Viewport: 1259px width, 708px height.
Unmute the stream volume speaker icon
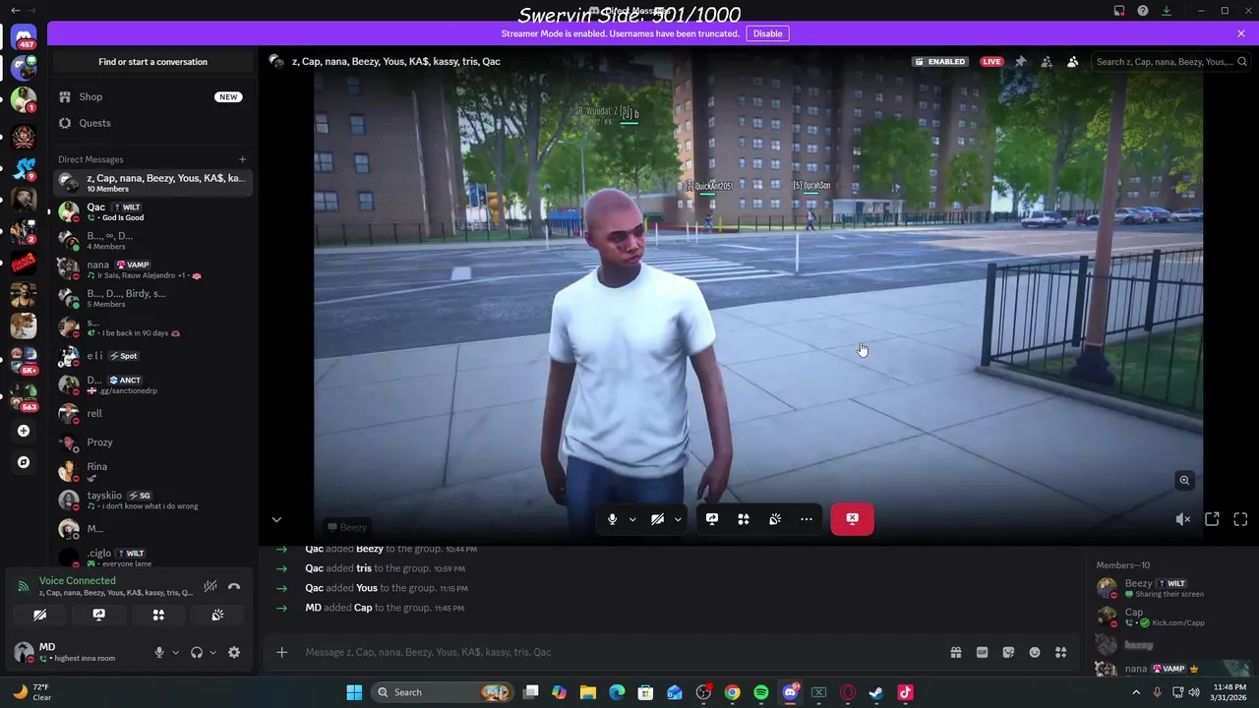[1183, 519]
